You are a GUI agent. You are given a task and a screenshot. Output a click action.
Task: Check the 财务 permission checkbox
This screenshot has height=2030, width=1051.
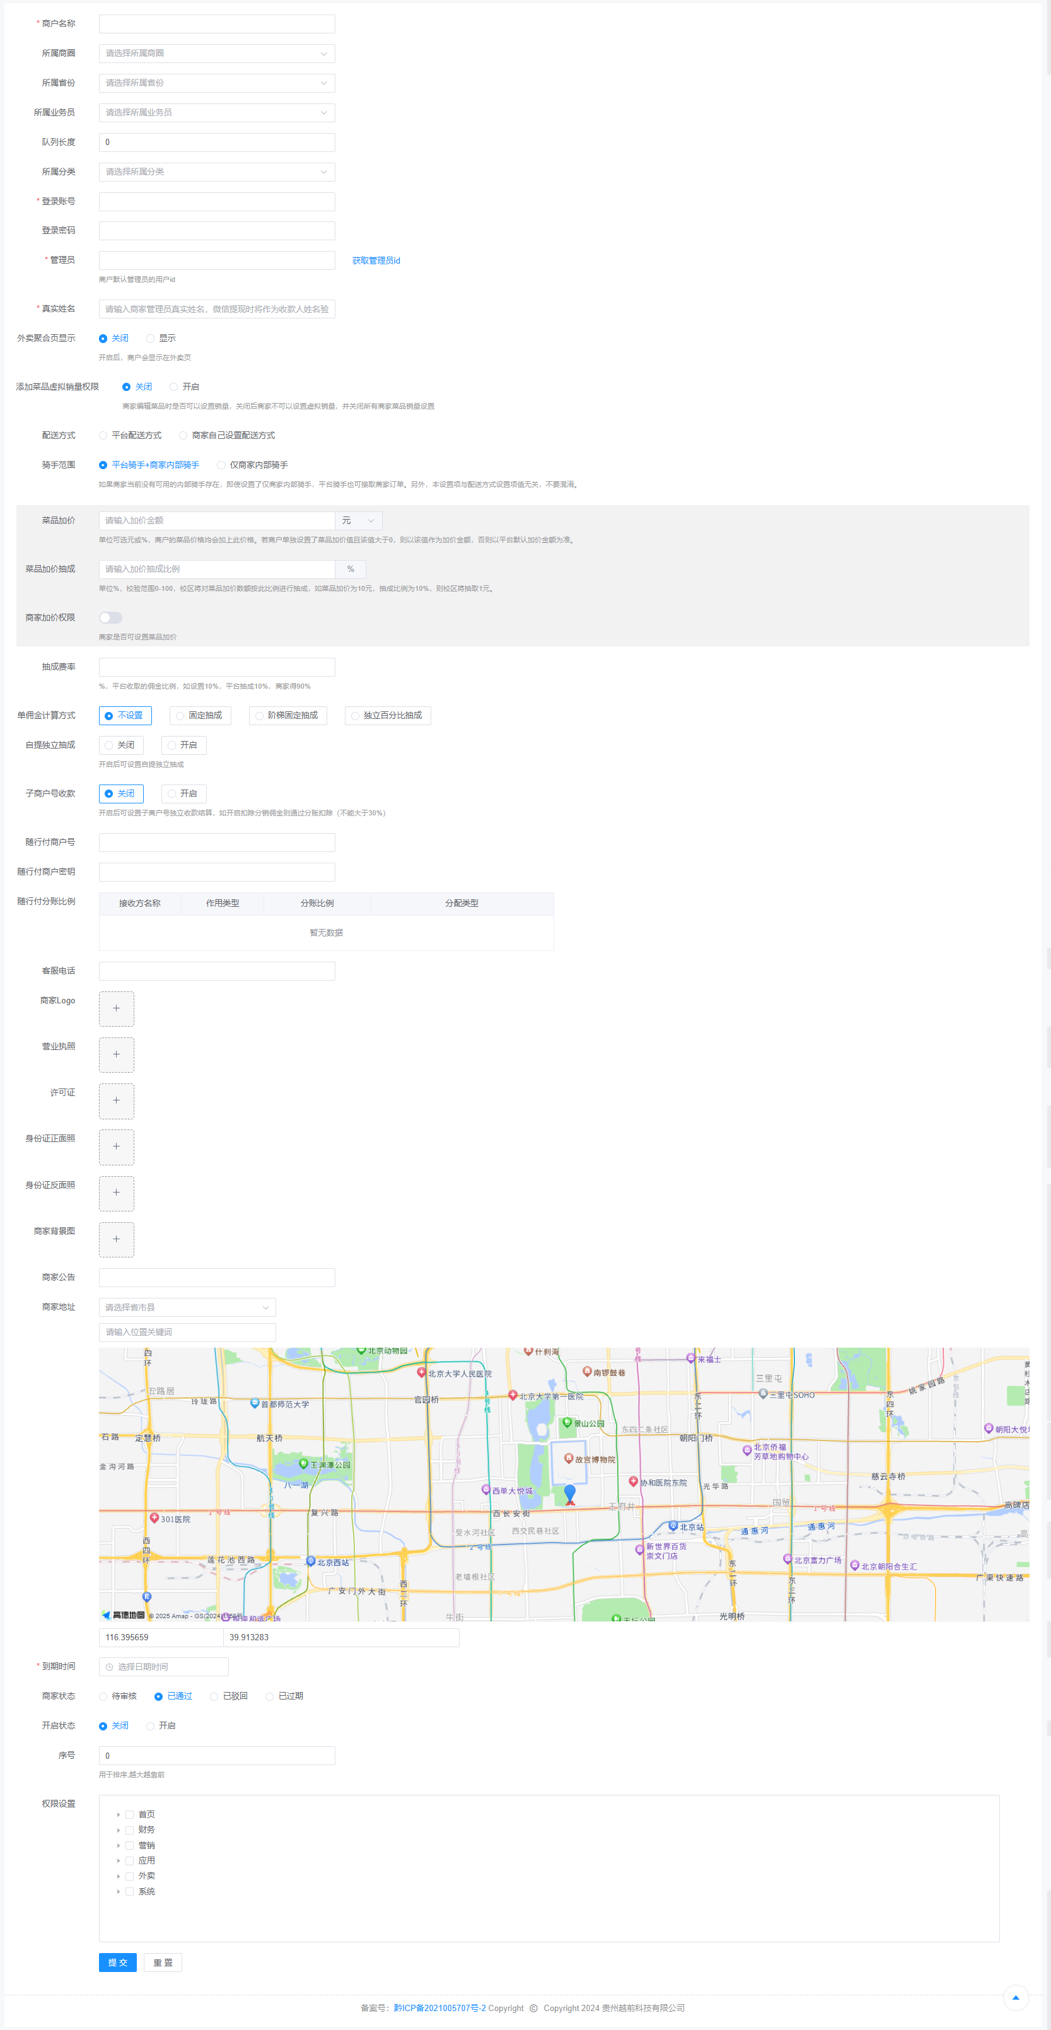pyautogui.click(x=130, y=1830)
